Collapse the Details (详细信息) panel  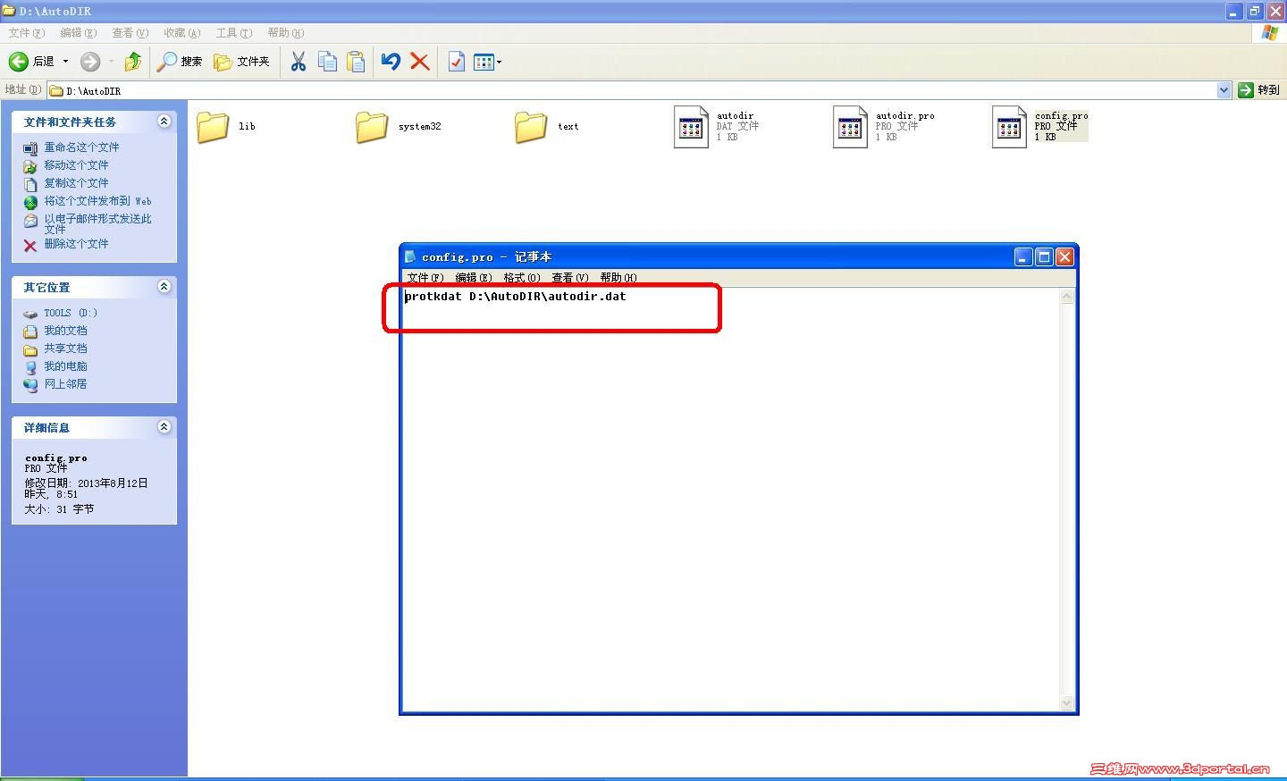point(164,427)
